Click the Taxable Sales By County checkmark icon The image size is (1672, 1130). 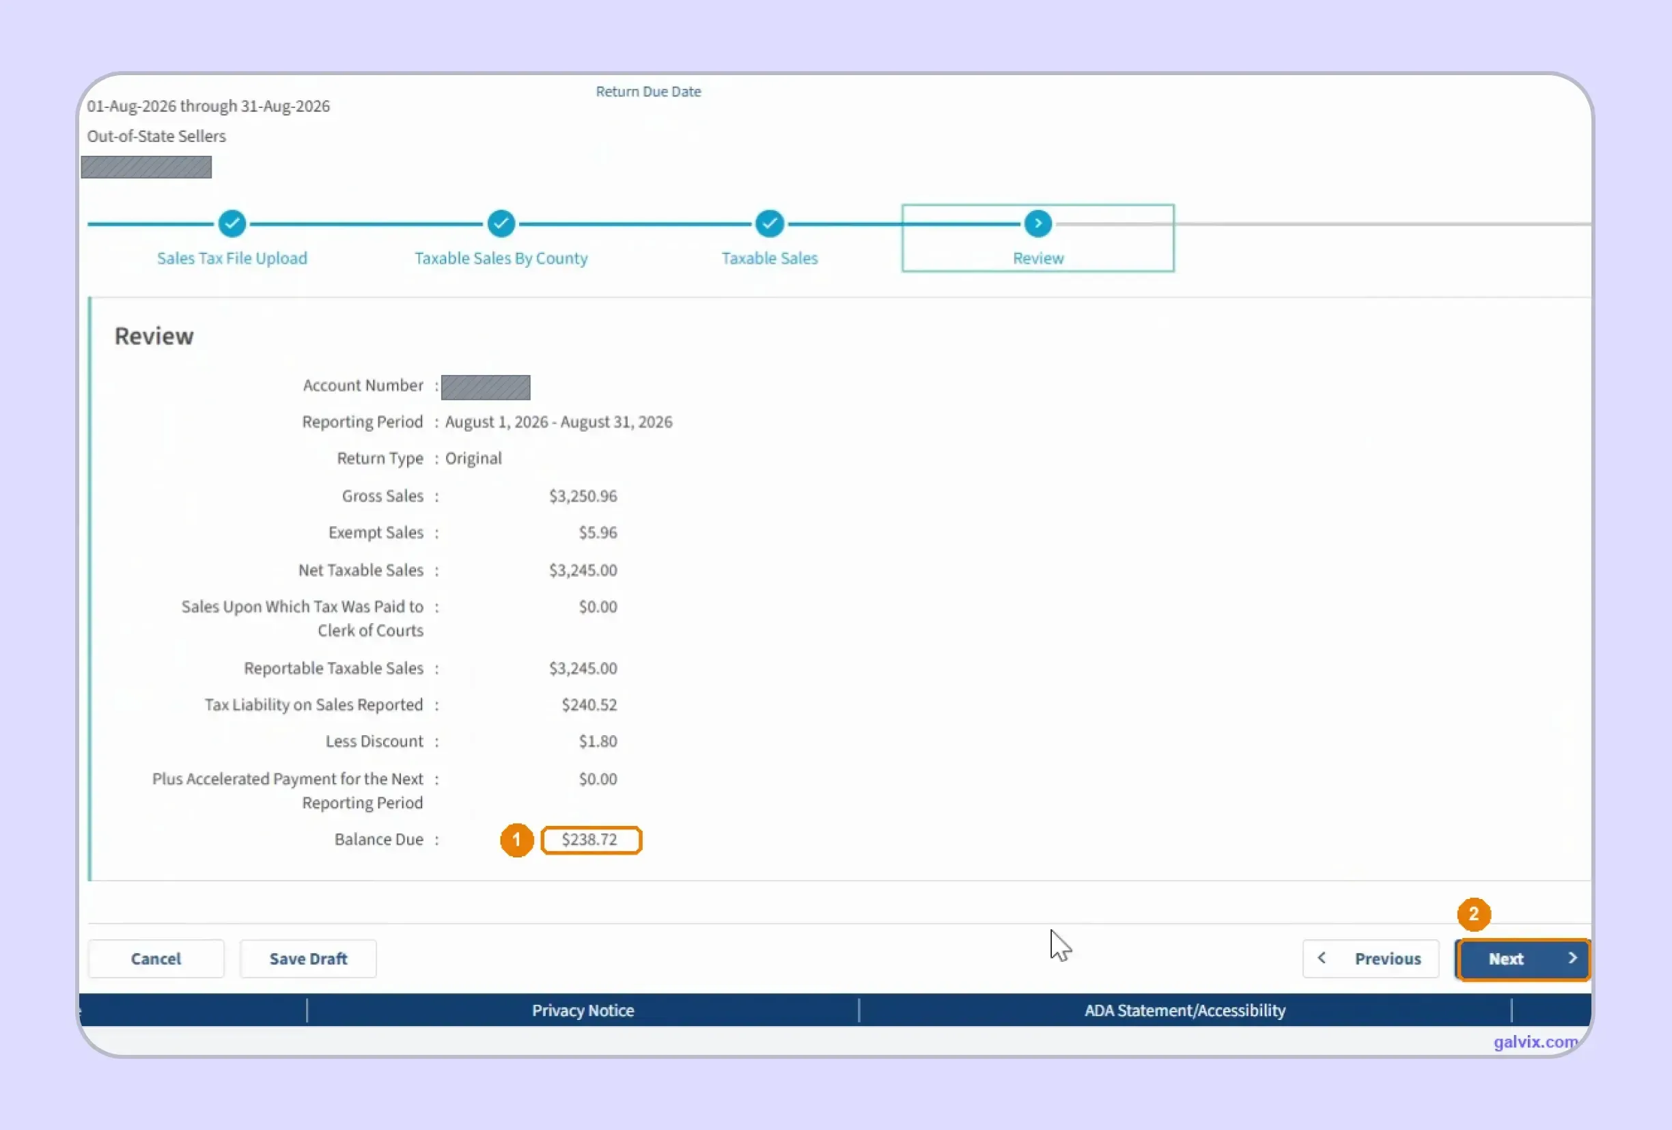click(x=501, y=224)
